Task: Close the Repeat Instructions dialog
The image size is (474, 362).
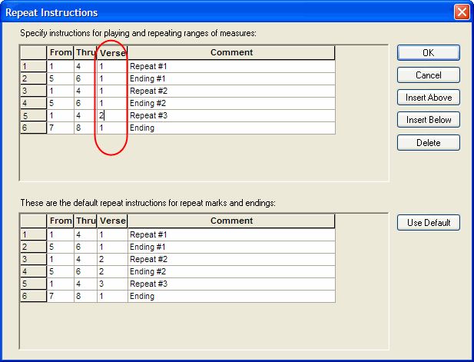Action: 461,12
